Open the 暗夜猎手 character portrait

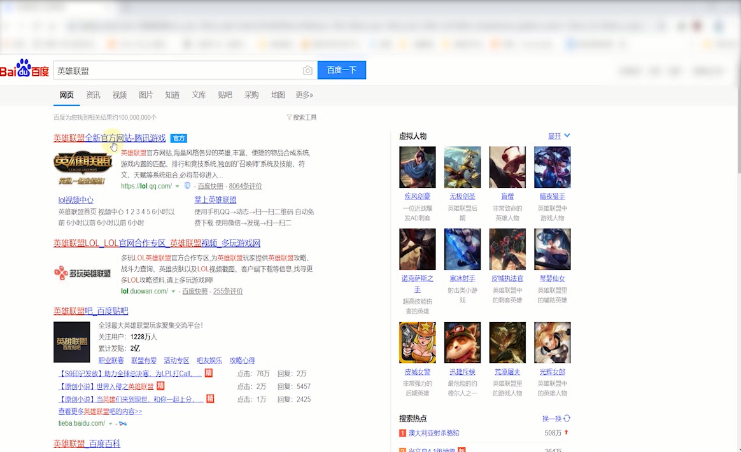pyautogui.click(x=552, y=167)
